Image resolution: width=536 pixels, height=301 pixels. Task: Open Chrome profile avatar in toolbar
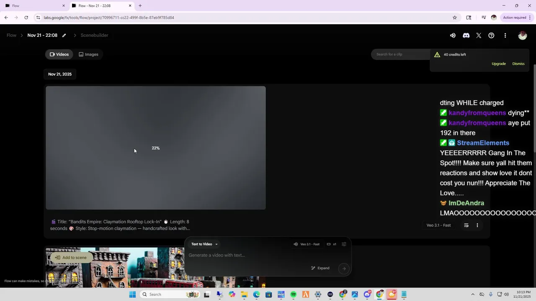coord(494,18)
